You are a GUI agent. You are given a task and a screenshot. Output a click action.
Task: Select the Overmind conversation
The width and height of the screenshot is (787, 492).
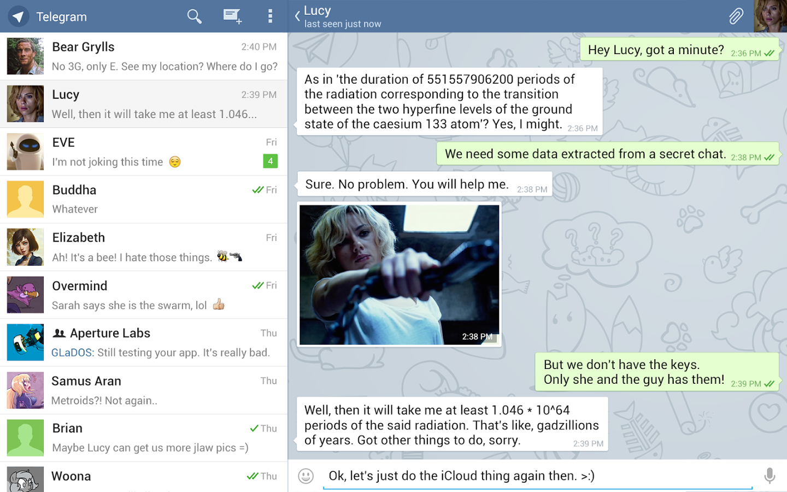click(144, 295)
